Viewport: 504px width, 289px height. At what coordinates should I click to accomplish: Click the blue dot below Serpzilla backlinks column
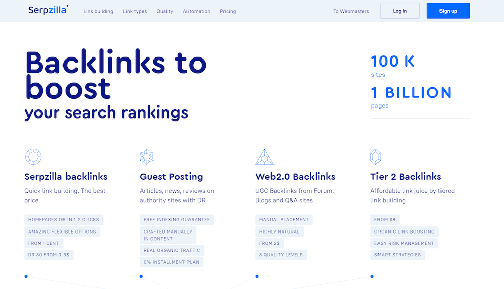click(26, 276)
